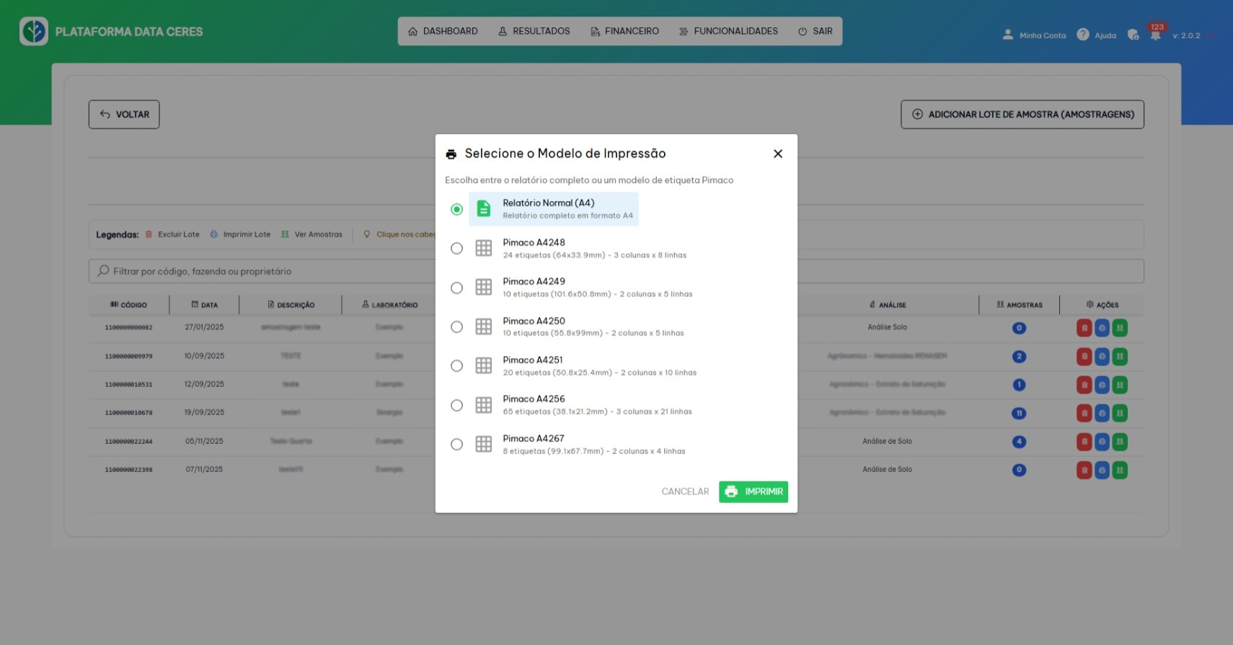Click the AMOSTRAS column header

1020,305
